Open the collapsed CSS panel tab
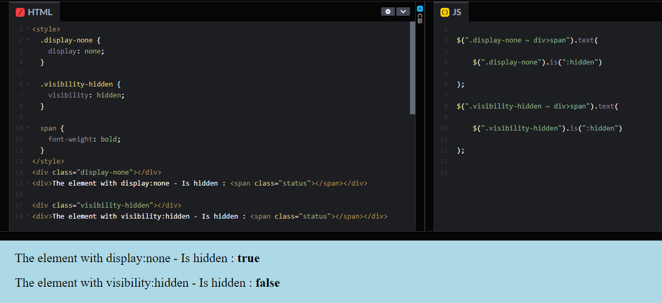662x303 pixels. (420, 17)
